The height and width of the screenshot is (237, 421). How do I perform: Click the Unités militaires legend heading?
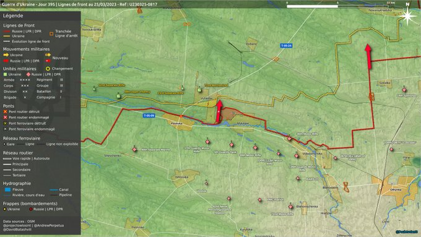point(20,69)
